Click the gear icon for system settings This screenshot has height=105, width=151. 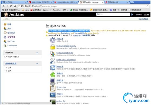[52, 40]
